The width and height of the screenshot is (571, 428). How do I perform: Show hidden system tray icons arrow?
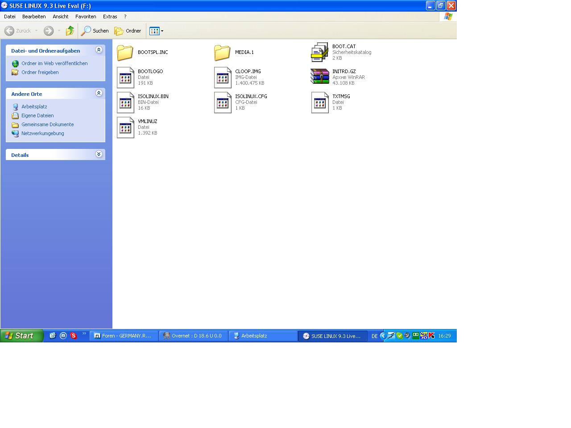(x=383, y=336)
